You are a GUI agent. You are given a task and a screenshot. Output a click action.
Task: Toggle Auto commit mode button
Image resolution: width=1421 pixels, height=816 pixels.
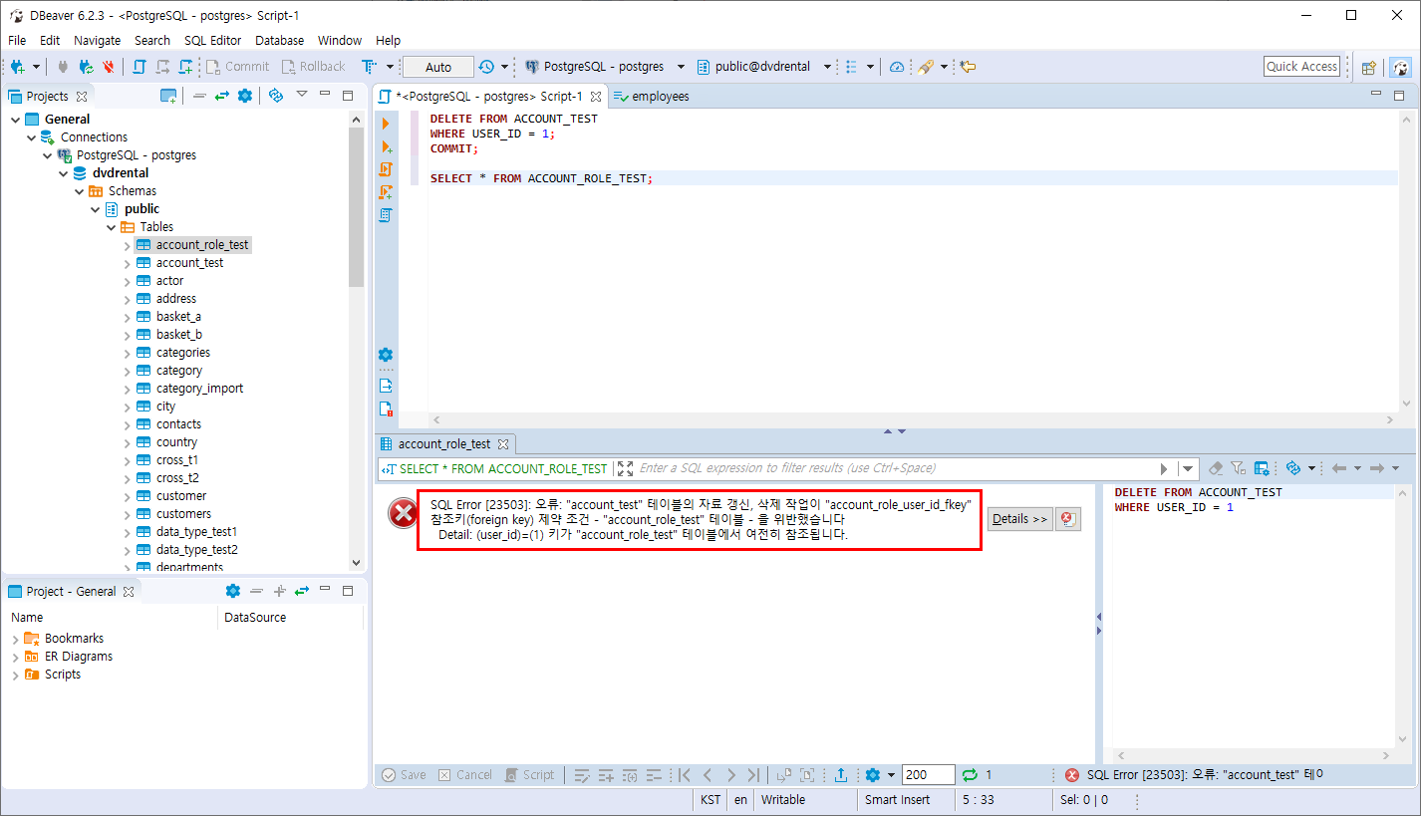(438, 67)
